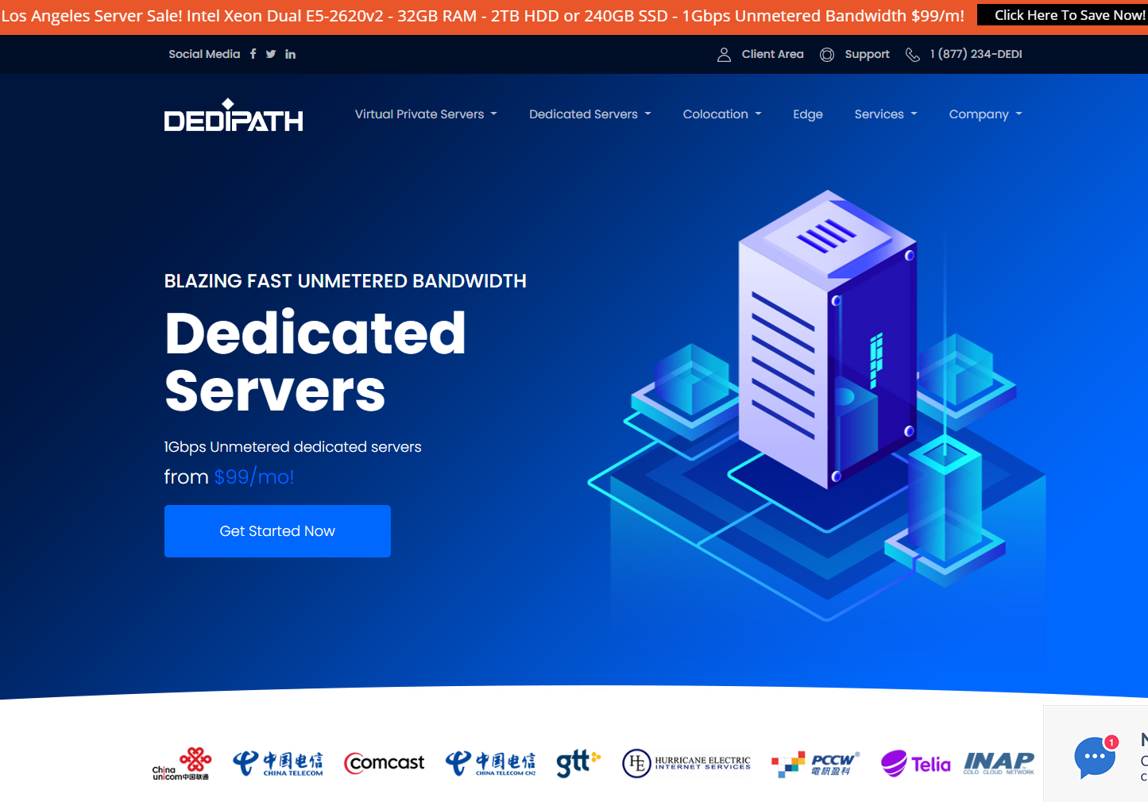Expand the Services dropdown menu
Screen dimensions: 1148x802
(886, 114)
